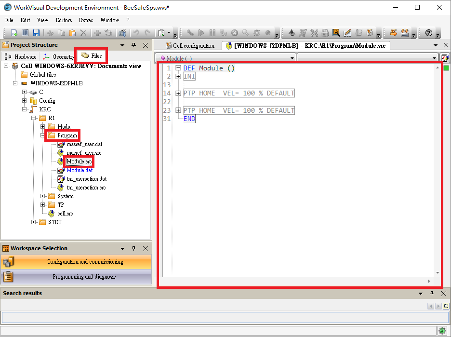Expand the System folder node
This screenshot has height=337, width=451.
click(42, 196)
